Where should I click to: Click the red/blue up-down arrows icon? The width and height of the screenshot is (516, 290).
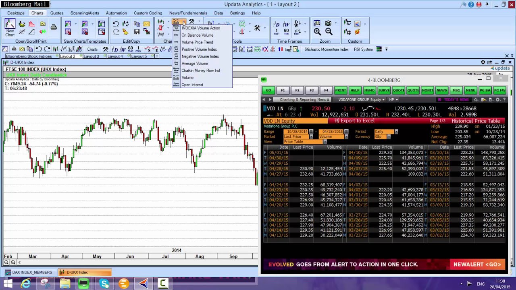pos(280,49)
